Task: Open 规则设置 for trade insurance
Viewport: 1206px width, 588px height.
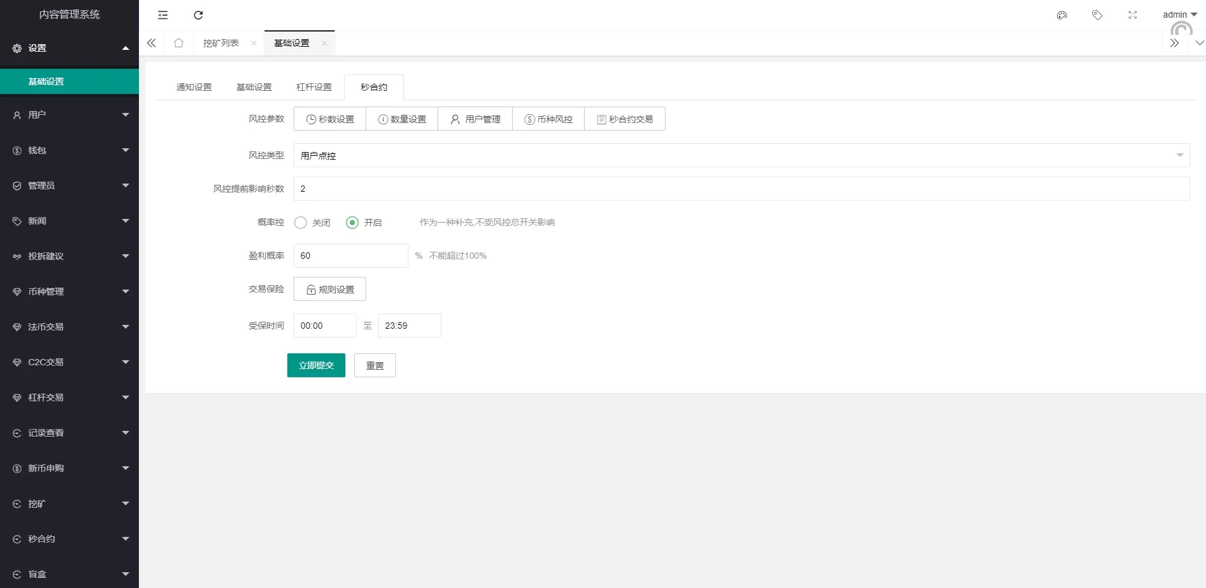Action: point(330,289)
